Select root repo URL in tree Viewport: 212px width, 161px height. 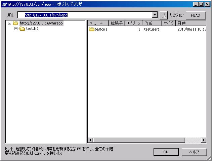[41, 23]
